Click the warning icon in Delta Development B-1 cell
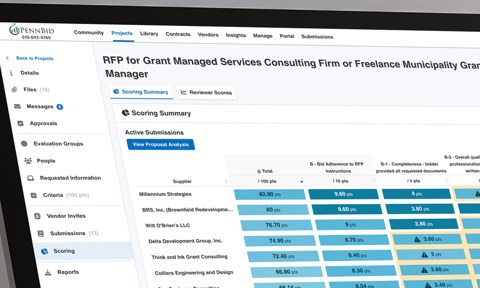The image size is (480, 288). tap(417, 240)
